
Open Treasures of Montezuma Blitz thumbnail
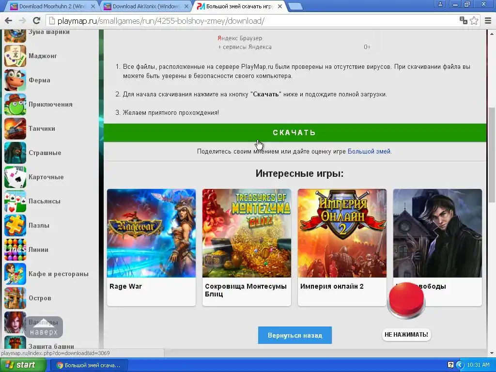[x=247, y=233]
